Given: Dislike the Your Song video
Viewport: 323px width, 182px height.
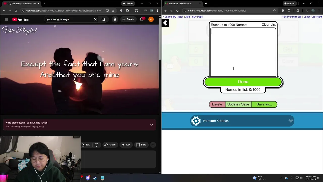Looking at the screenshot, I should [96, 145].
